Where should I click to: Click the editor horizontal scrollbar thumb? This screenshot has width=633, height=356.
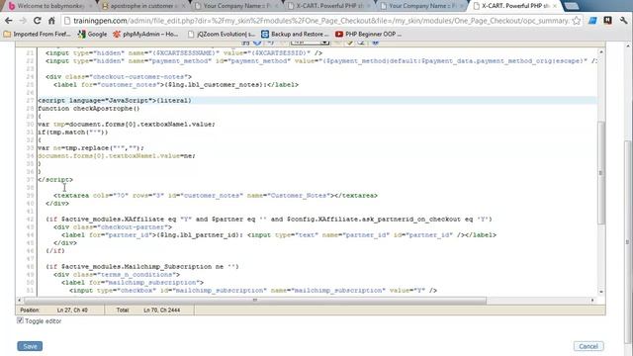[x=255, y=300]
